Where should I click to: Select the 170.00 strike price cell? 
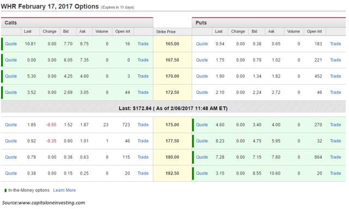click(x=172, y=76)
